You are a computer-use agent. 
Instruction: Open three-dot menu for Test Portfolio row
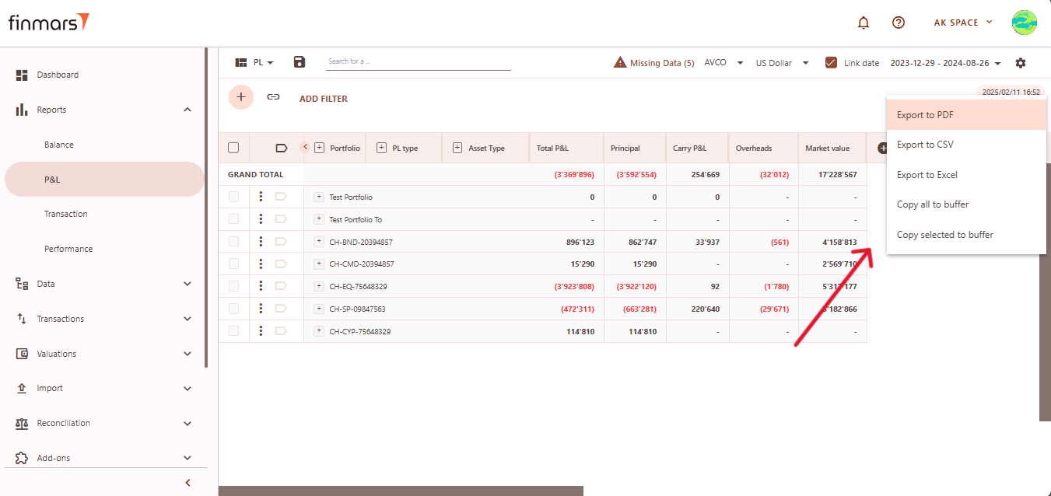(x=261, y=197)
